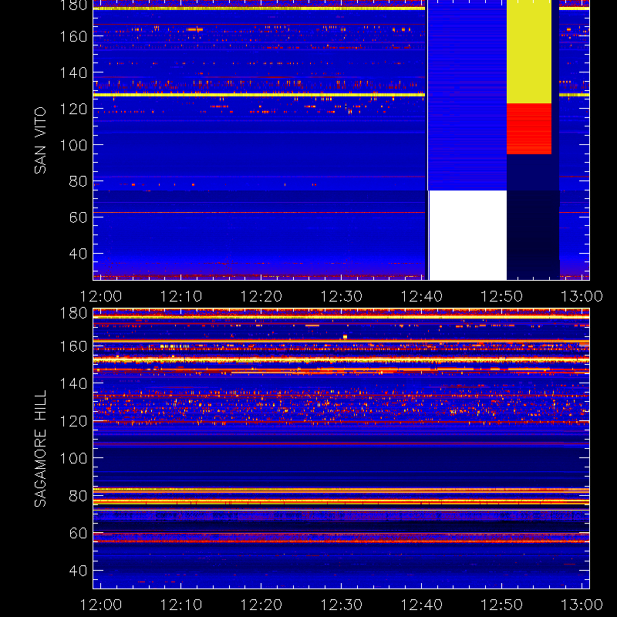Screen dimensions: 617x617
Task: Click the 12:10 time label below Sagamore Hill plot
Action: [181, 605]
